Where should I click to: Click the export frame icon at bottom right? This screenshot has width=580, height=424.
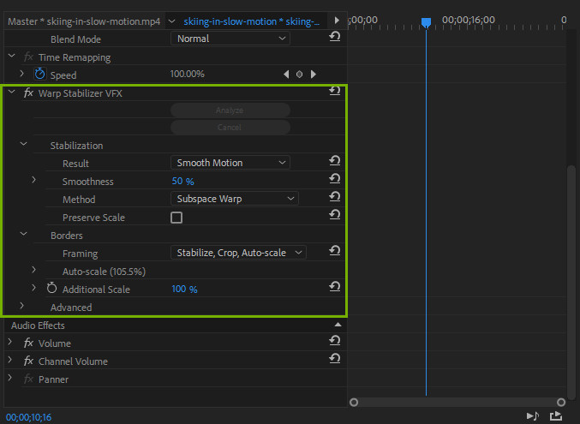click(556, 416)
